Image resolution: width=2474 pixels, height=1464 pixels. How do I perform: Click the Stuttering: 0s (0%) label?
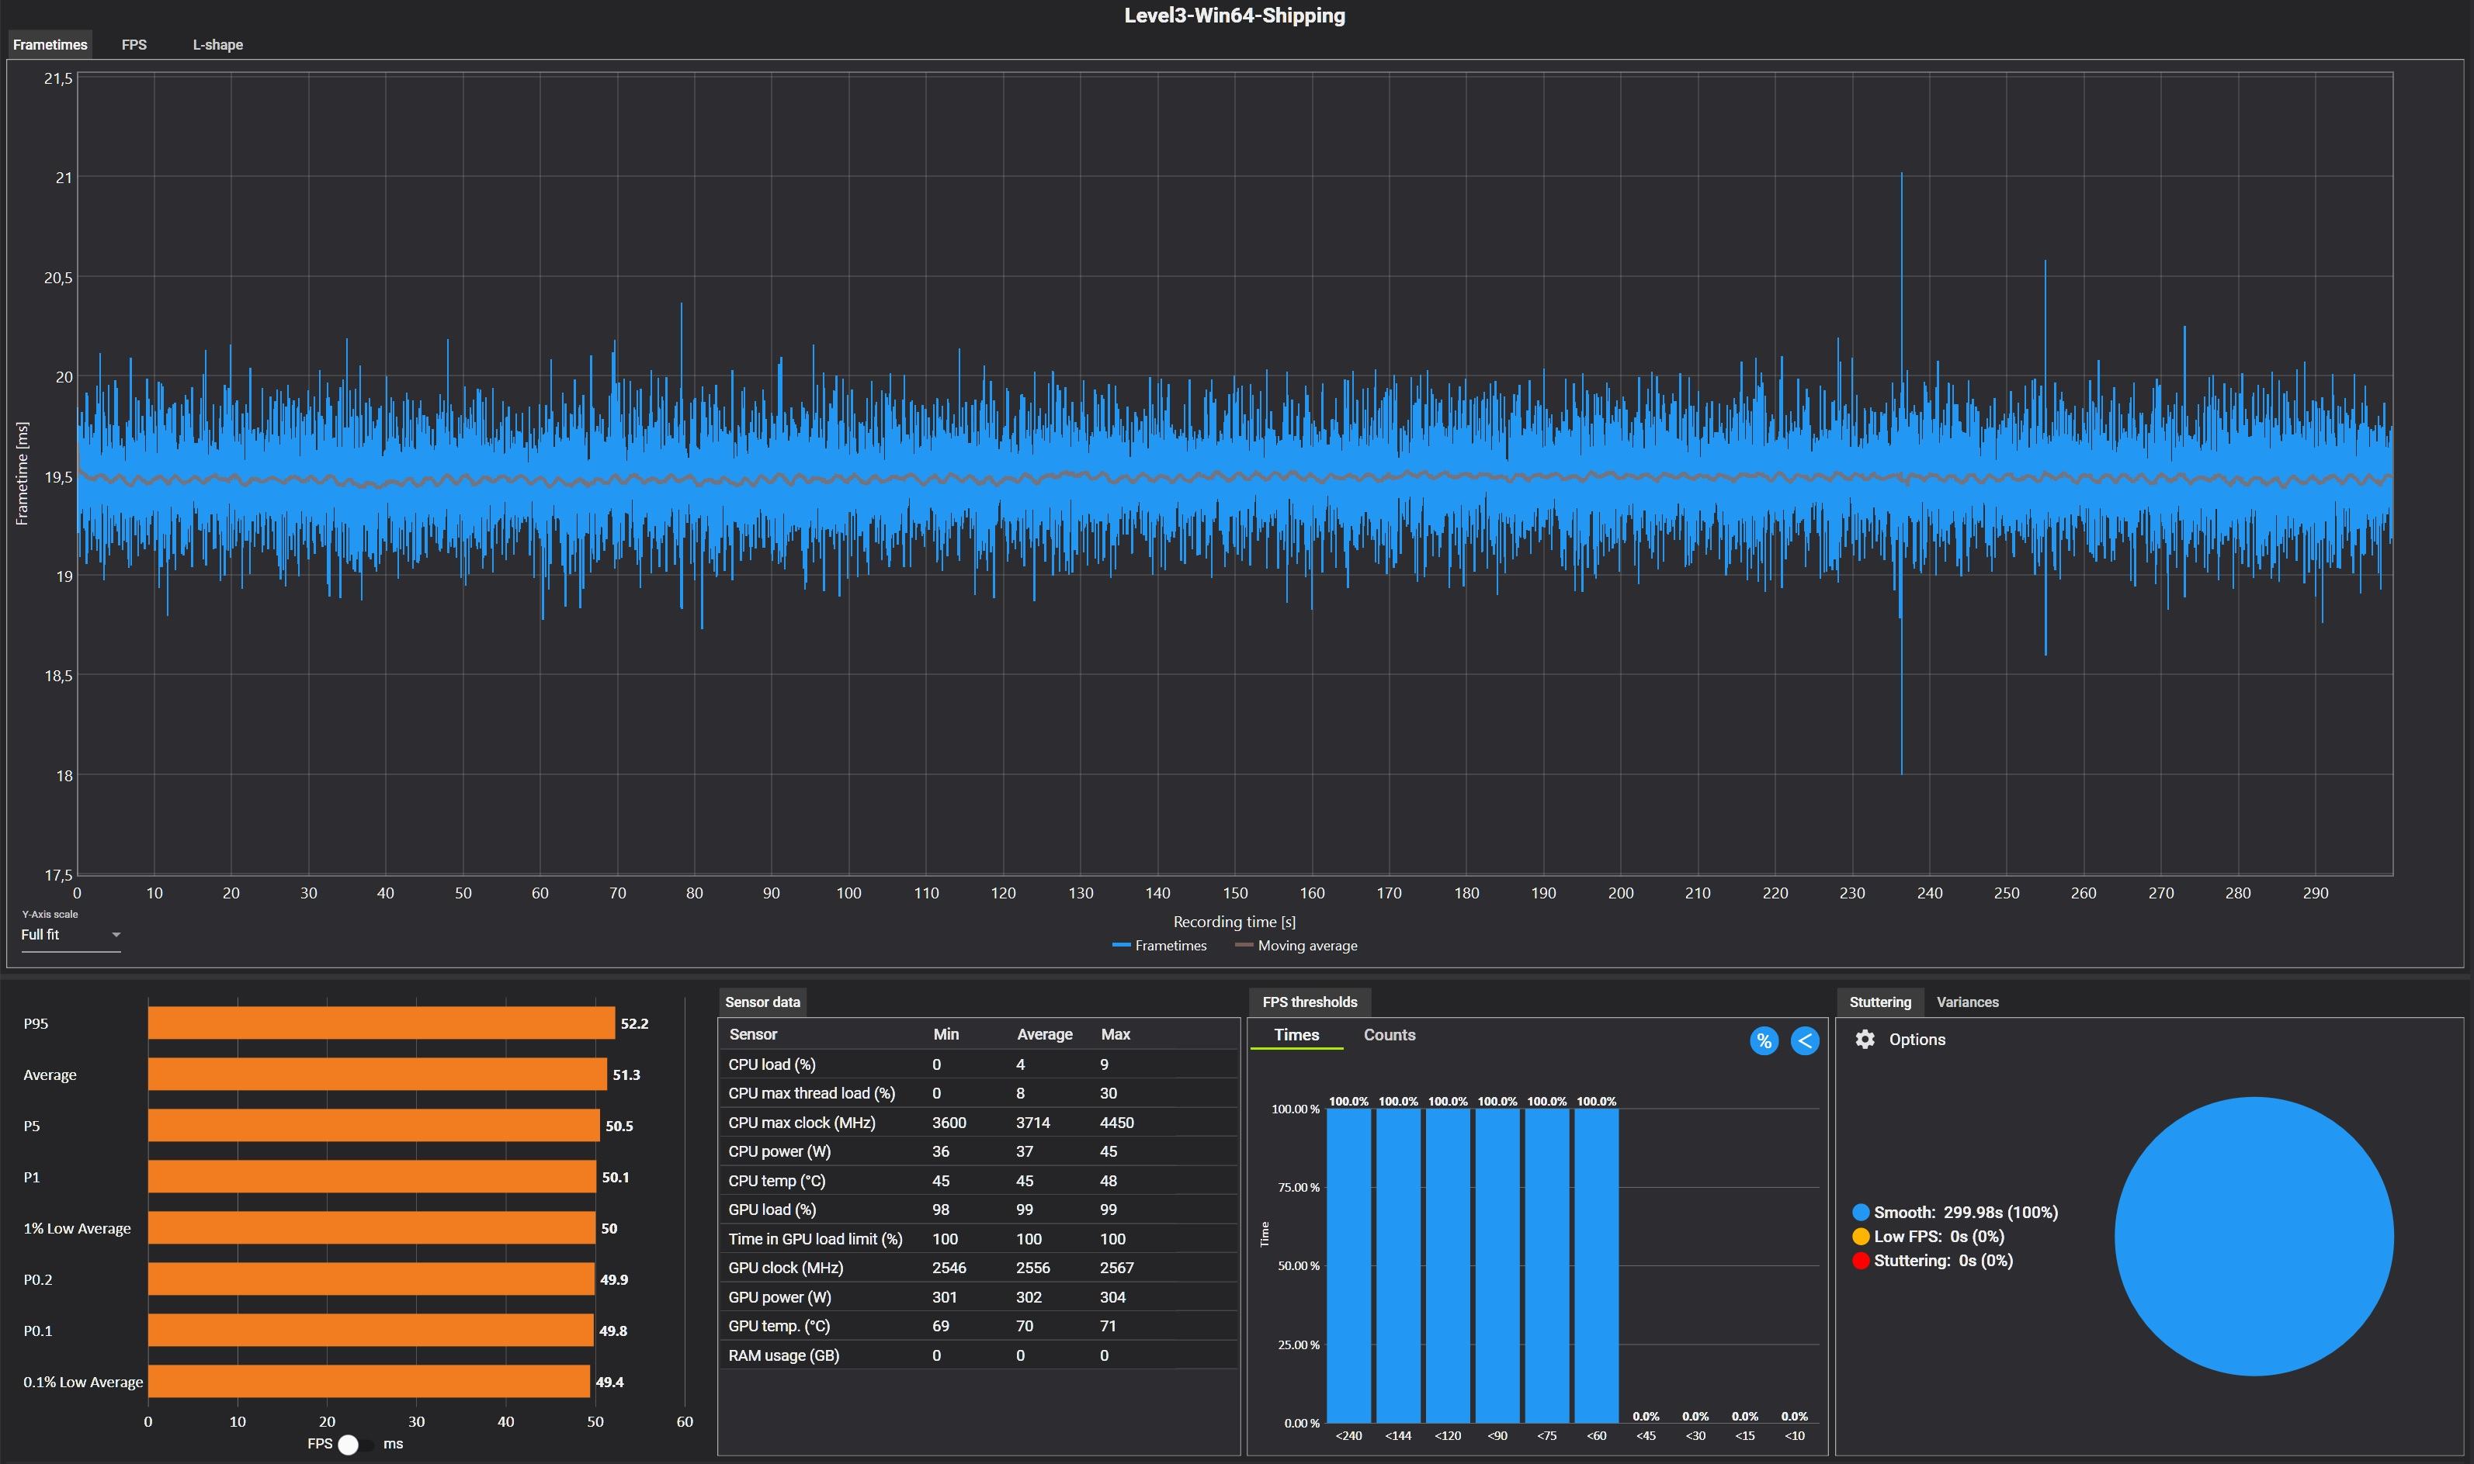(x=1943, y=1261)
